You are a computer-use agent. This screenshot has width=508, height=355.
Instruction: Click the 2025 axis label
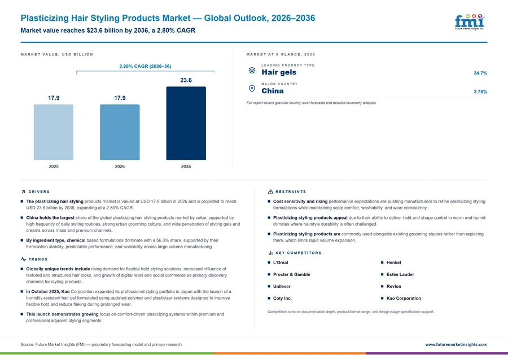point(54,166)
